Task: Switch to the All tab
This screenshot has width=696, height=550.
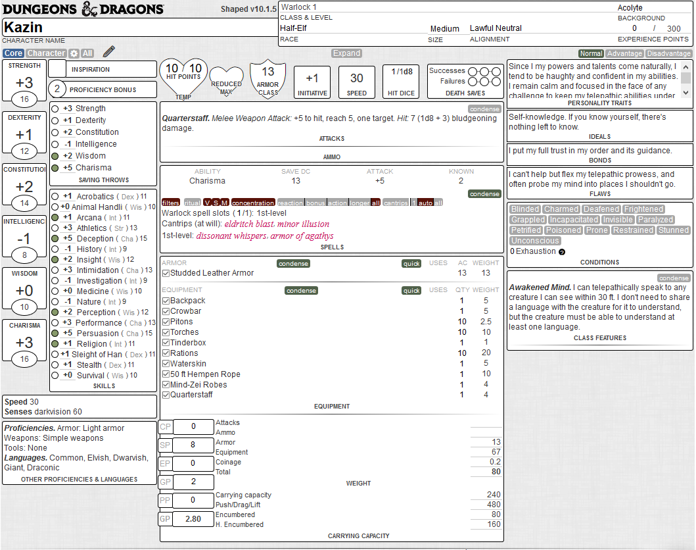Action: point(87,53)
